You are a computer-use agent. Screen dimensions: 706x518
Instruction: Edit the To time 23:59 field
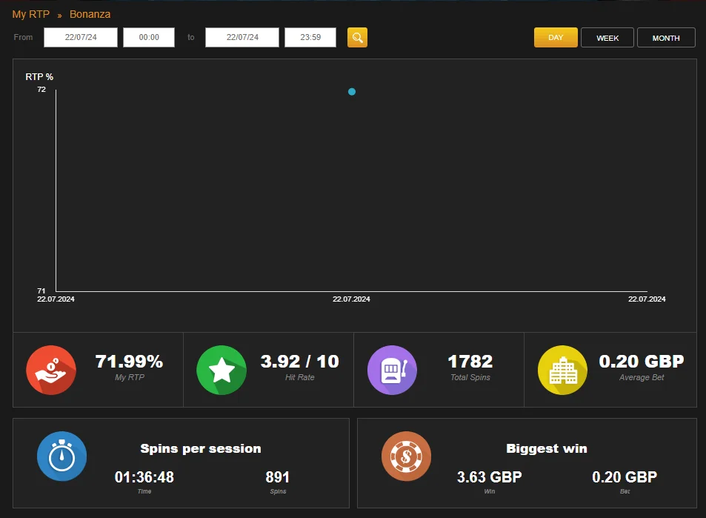[310, 37]
